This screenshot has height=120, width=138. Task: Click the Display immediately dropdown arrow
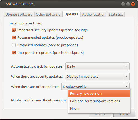[x=126, y=76]
